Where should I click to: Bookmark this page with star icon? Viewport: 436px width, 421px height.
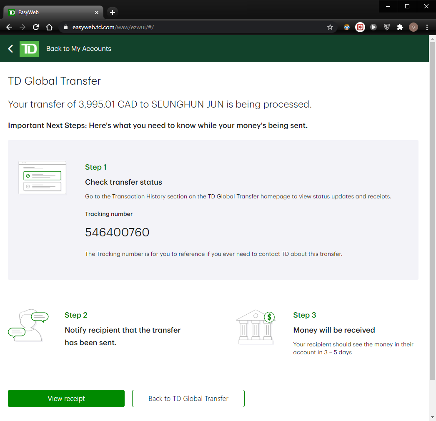(x=330, y=27)
